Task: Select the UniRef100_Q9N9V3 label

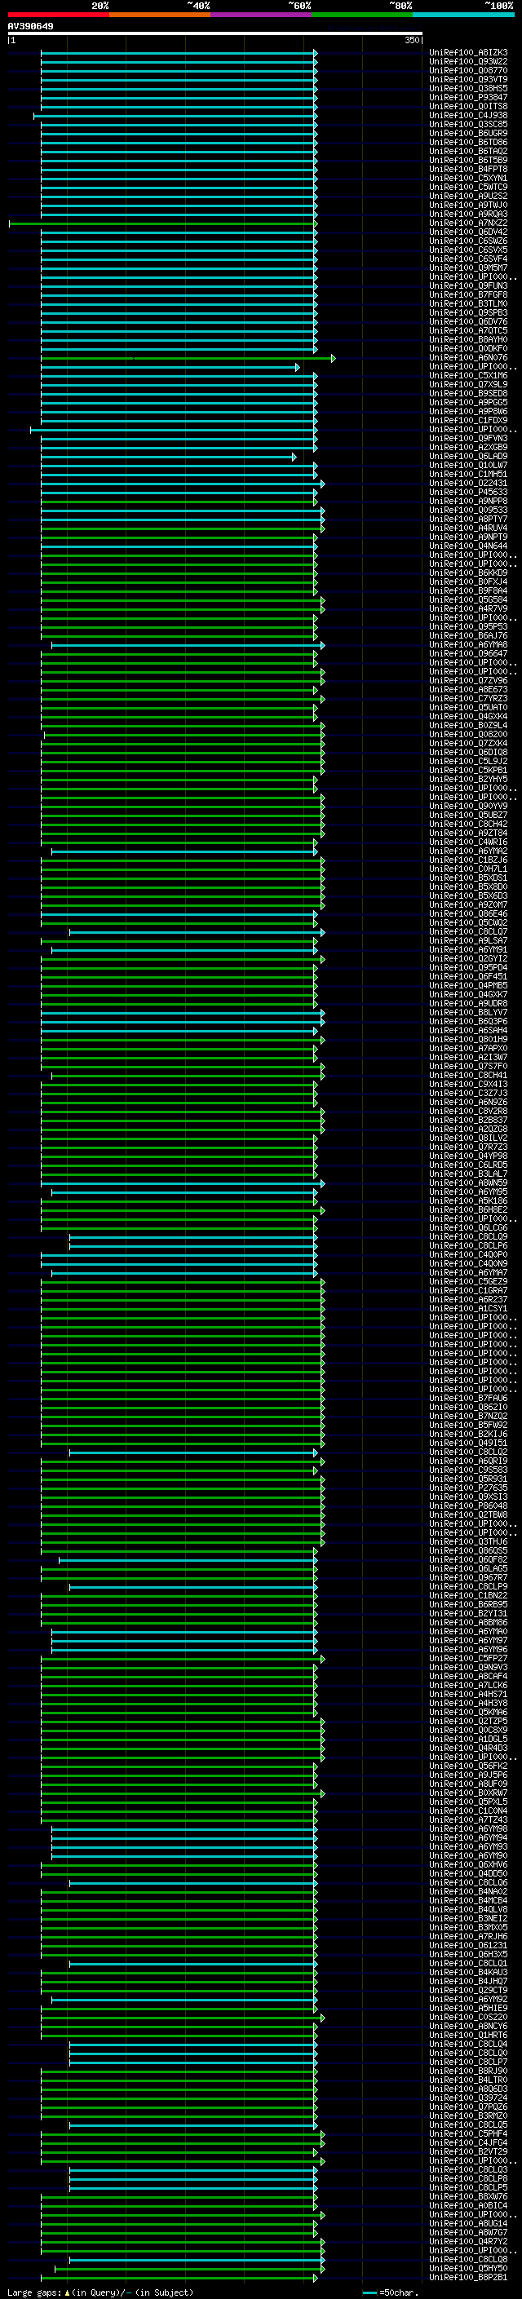Action: [x=468, y=1667]
